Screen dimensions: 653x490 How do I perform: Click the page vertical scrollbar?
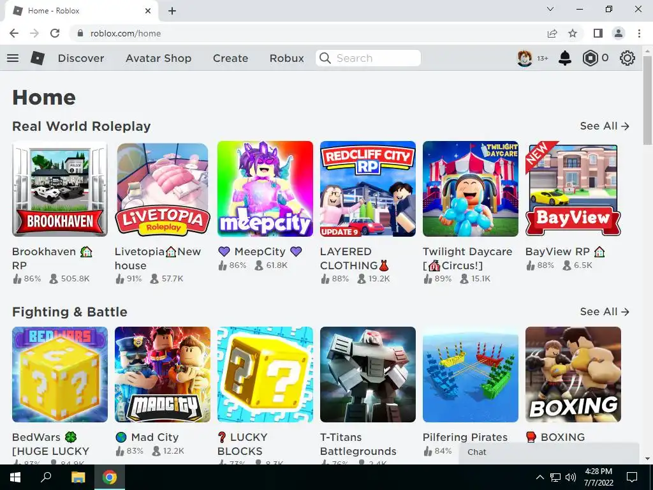(647, 100)
